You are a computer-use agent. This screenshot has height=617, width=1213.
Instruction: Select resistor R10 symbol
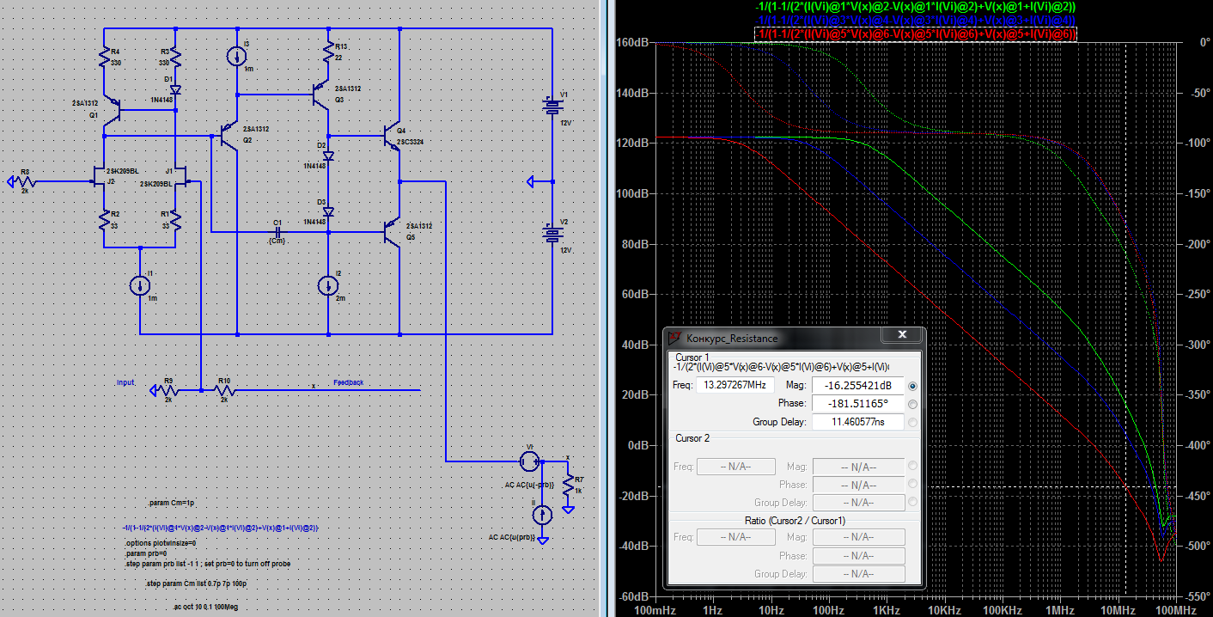pos(225,390)
